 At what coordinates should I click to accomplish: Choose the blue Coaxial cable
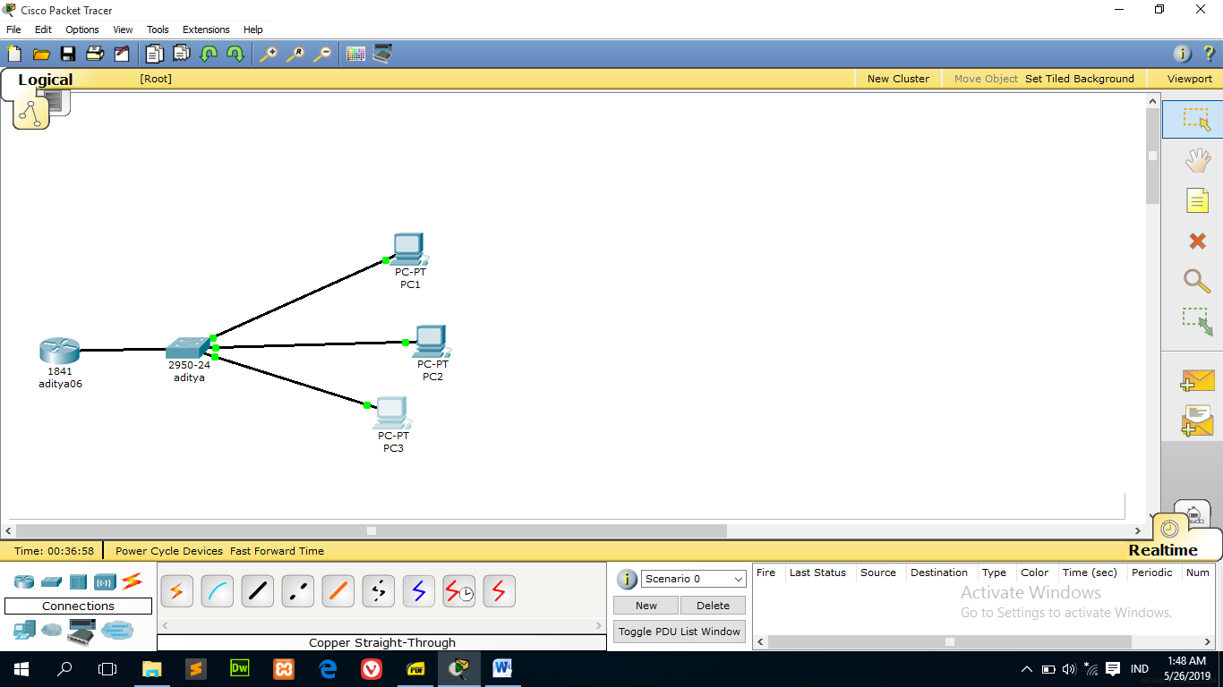[x=418, y=591]
